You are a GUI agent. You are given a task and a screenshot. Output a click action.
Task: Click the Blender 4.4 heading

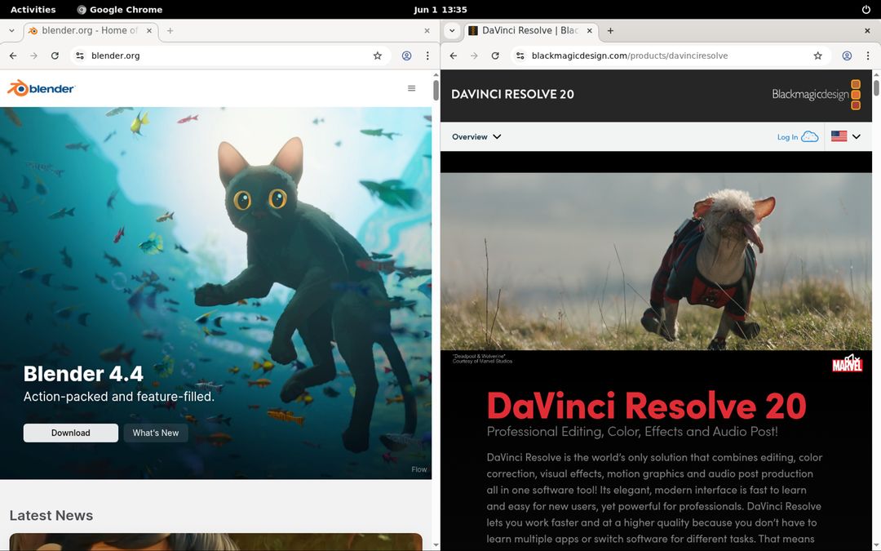83,373
